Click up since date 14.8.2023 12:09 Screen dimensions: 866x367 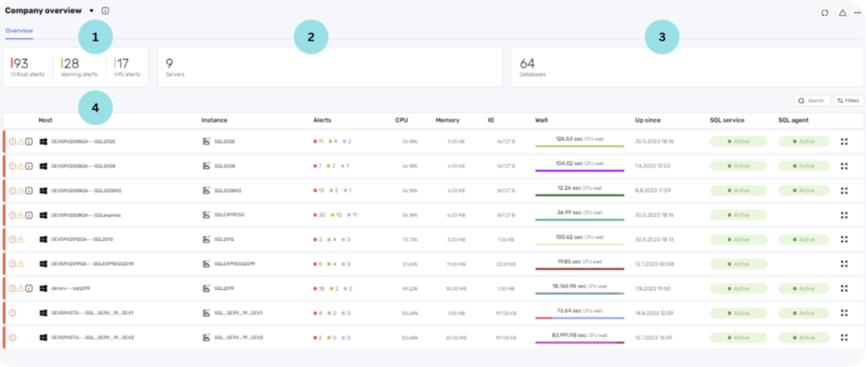pyautogui.click(x=655, y=313)
